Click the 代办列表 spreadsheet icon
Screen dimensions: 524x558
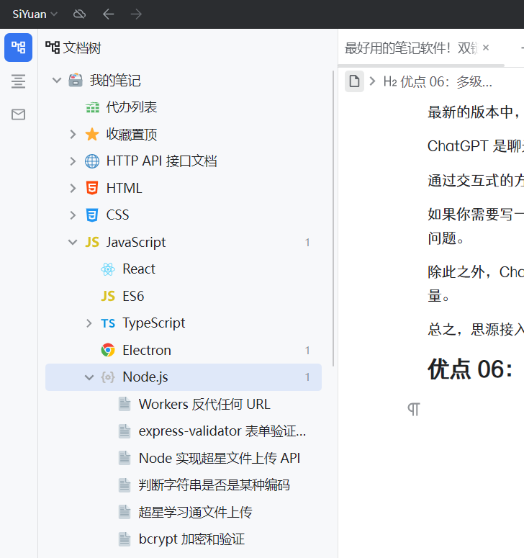pyautogui.click(x=92, y=107)
